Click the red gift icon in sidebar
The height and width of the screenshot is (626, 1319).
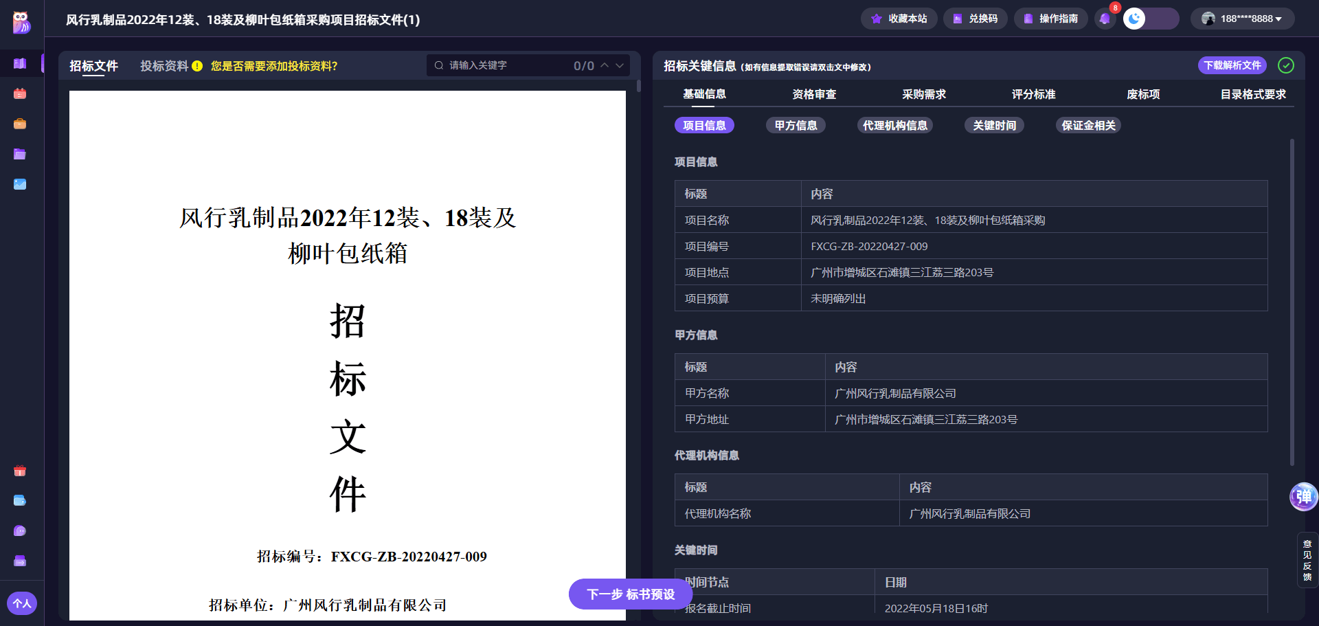tap(20, 471)
